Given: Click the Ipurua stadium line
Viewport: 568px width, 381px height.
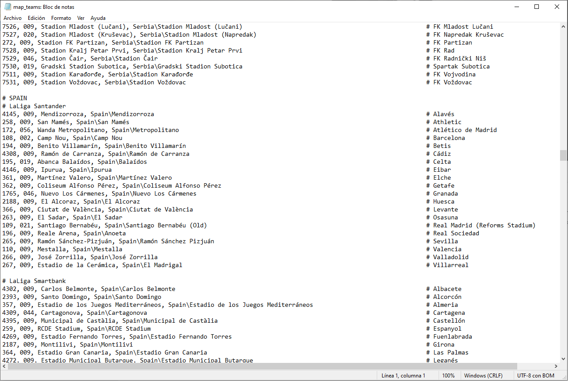Looking at the screenshot, I should coord(57,170).
